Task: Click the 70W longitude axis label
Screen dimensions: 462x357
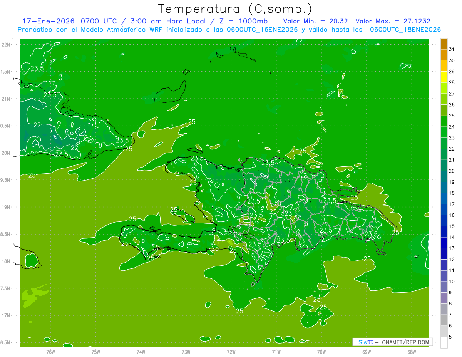Action: click(x=321, y=352)
